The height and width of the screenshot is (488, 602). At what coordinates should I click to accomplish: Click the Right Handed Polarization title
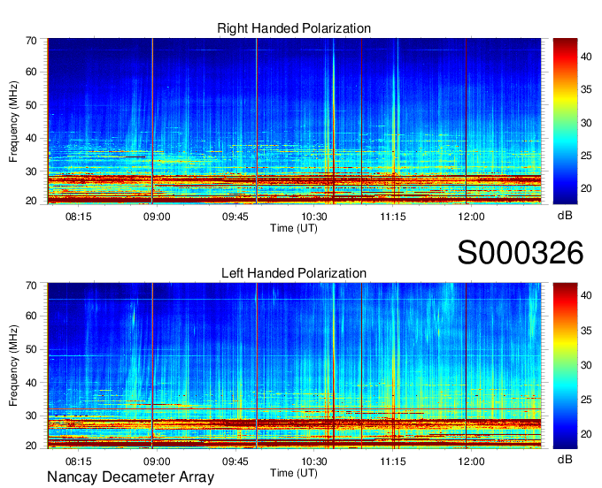pos(294,28)
